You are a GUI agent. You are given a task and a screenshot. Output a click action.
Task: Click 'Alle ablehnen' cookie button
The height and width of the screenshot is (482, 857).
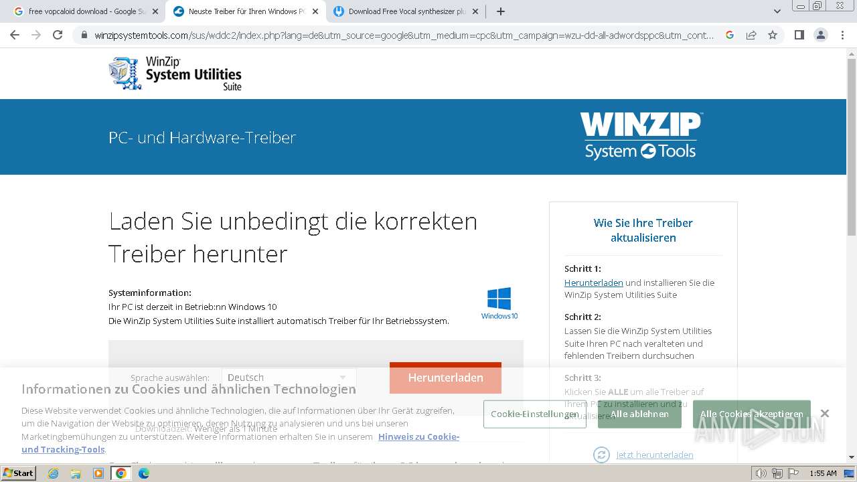point(639,414)
